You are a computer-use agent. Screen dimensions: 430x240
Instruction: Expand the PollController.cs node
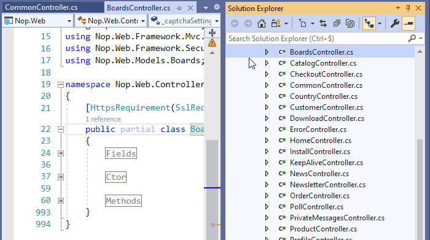point(267,207)
